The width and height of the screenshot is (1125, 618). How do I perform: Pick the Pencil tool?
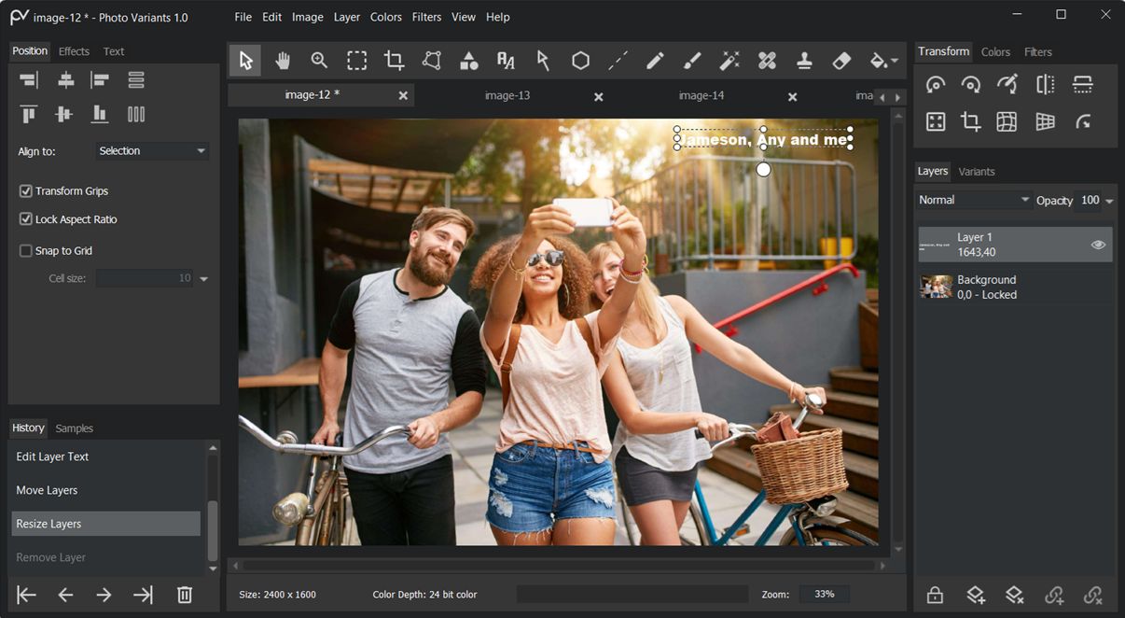pos(655,61)
